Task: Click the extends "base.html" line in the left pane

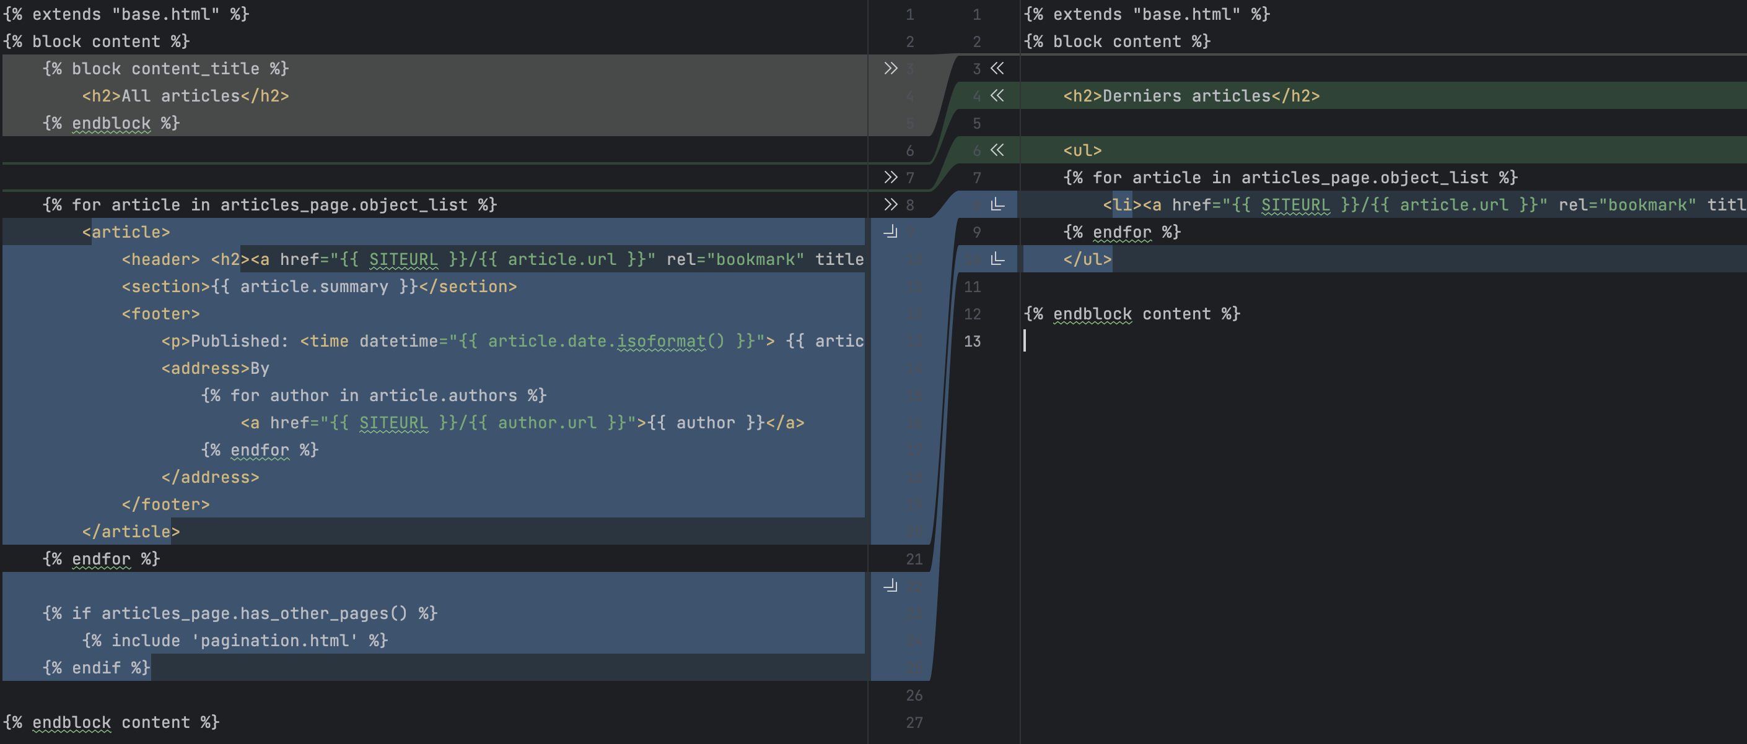Action: (126, 14)
